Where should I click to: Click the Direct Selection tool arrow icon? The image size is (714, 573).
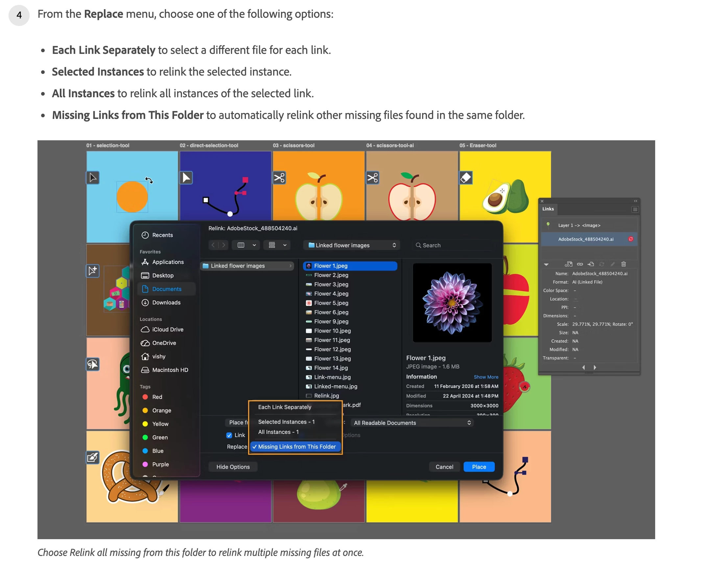coord(186,178)
